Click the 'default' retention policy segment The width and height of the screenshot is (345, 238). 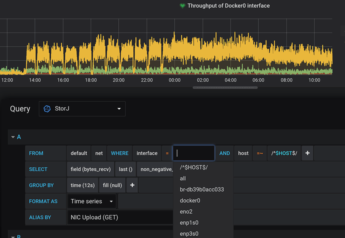tap(79, 153)
